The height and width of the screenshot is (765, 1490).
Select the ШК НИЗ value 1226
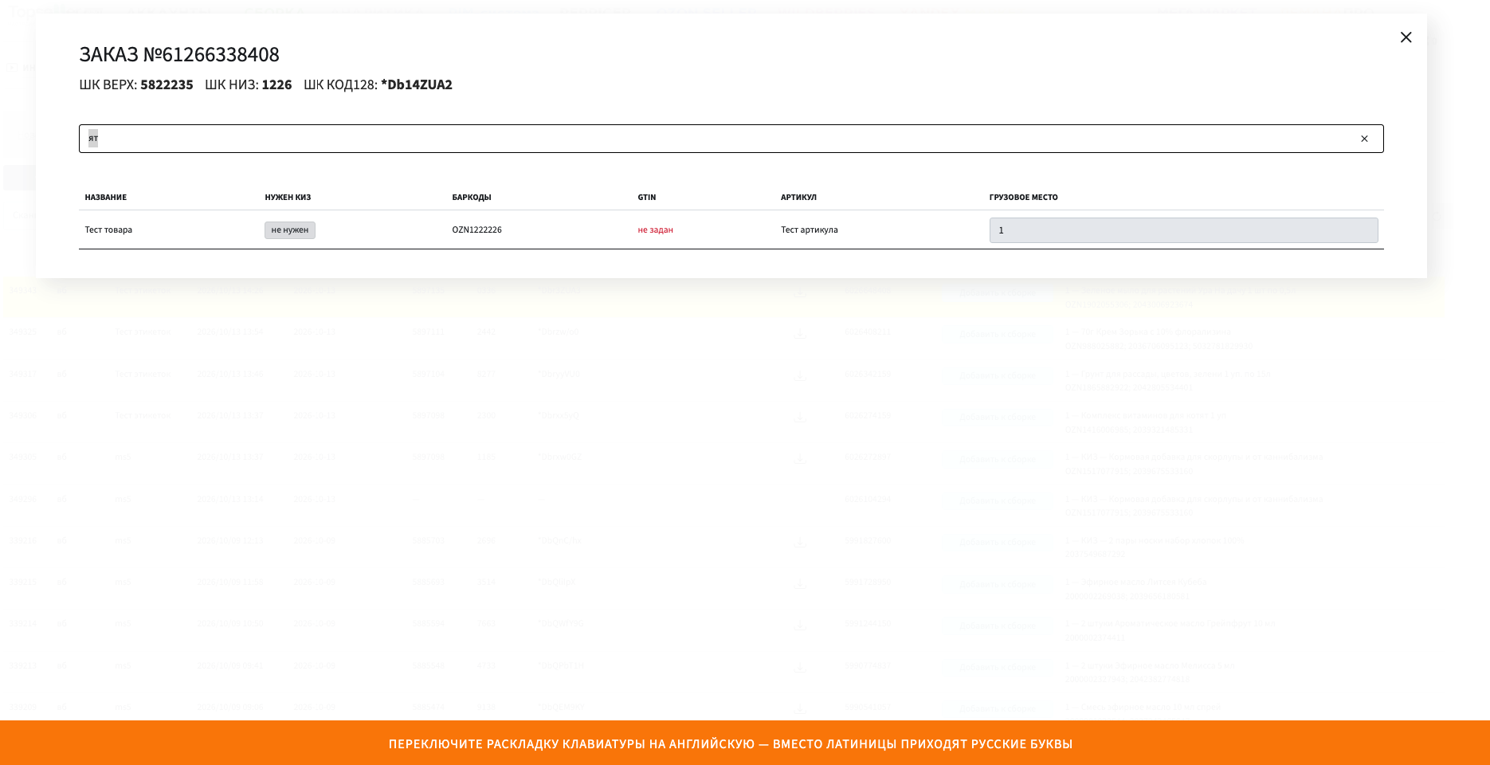coord(276,84)
